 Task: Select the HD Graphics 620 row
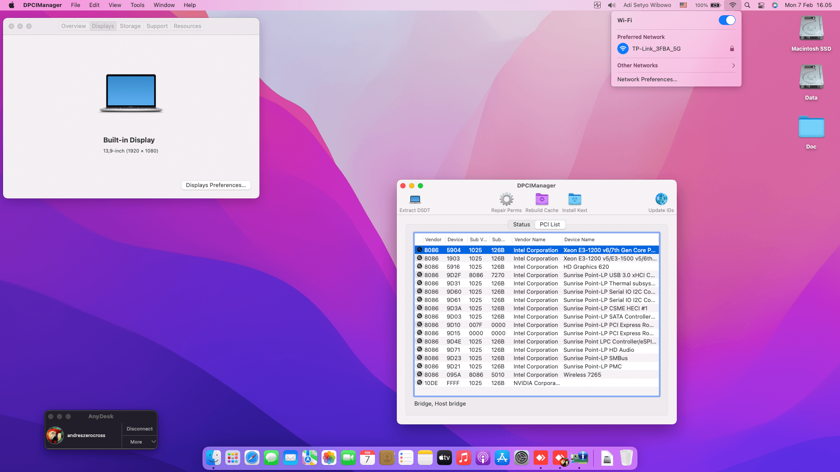click(537, 267)
